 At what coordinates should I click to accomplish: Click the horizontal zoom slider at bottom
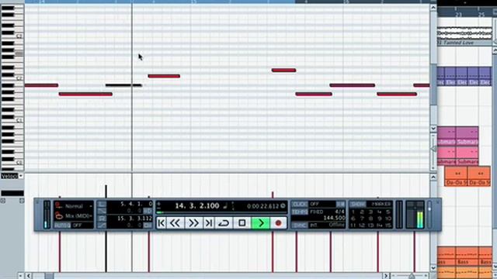(x=411, y=276)
